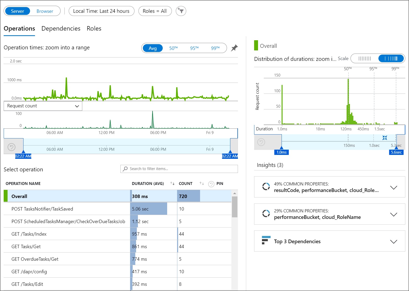409x291 pixels.
Task: Switch to Browser view
Action: coord(45,11)
